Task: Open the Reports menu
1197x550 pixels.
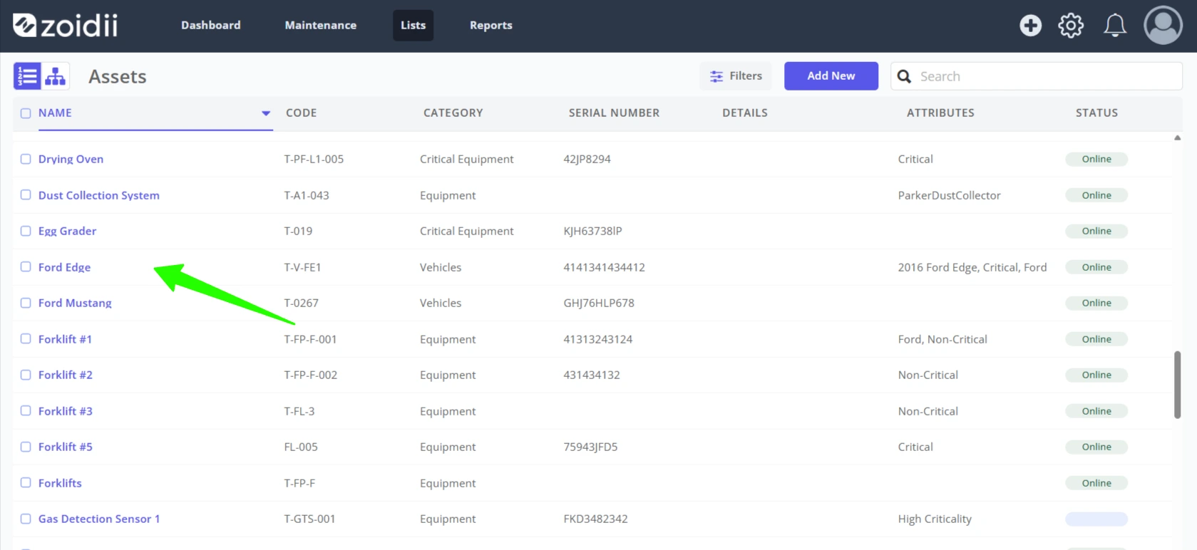Action: [x=491, y=26]
